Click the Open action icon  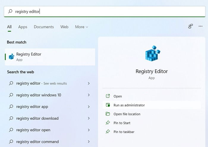click(x=108, y=96)
